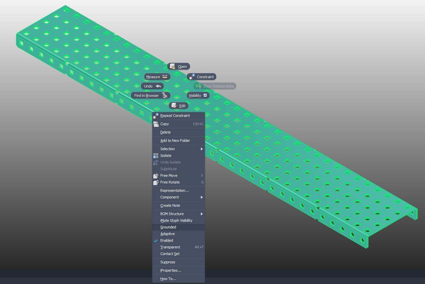The height and width of the screenshot is (284, 425).
Task: Expand the BOM Structure submenu
Action: [179, 214]
